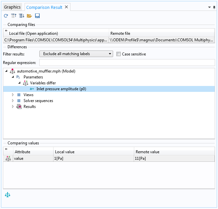Click the Collapse all tree icon
The height and width of the screenshot is (209, 218).
(x=14, y=16)
